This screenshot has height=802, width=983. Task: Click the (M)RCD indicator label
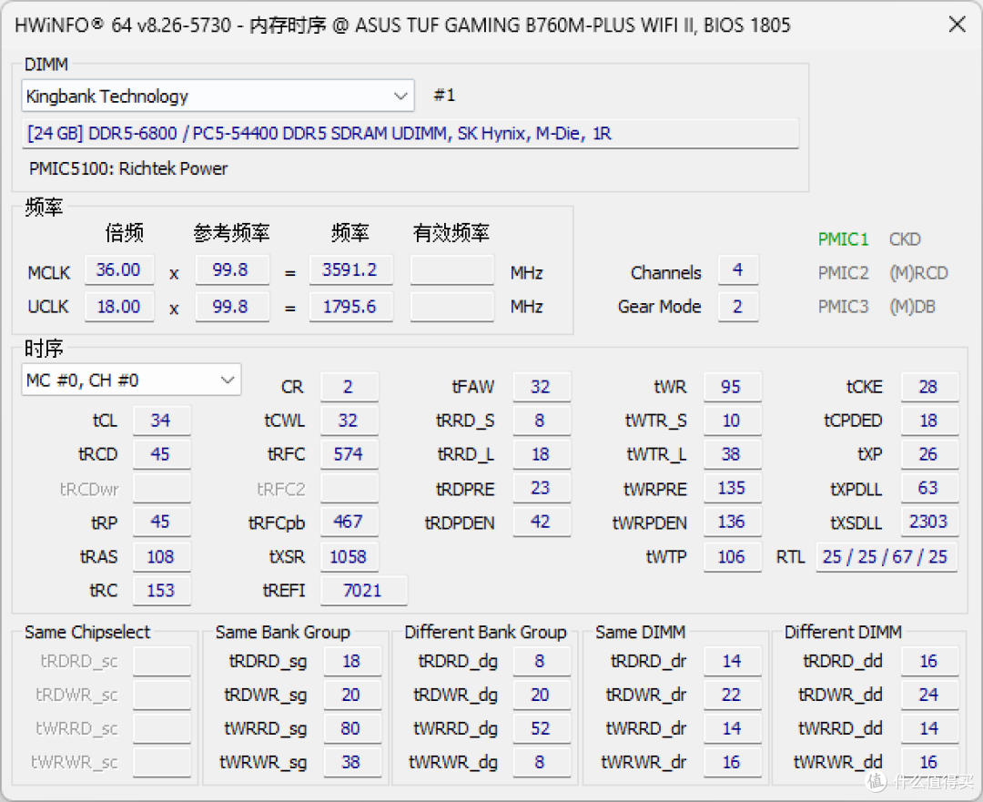(x=918, y=273)
